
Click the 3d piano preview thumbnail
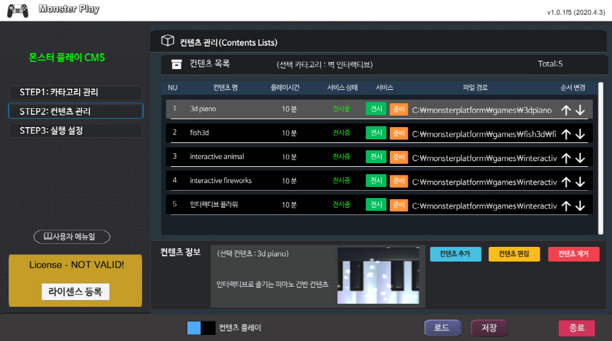point(378,276)
